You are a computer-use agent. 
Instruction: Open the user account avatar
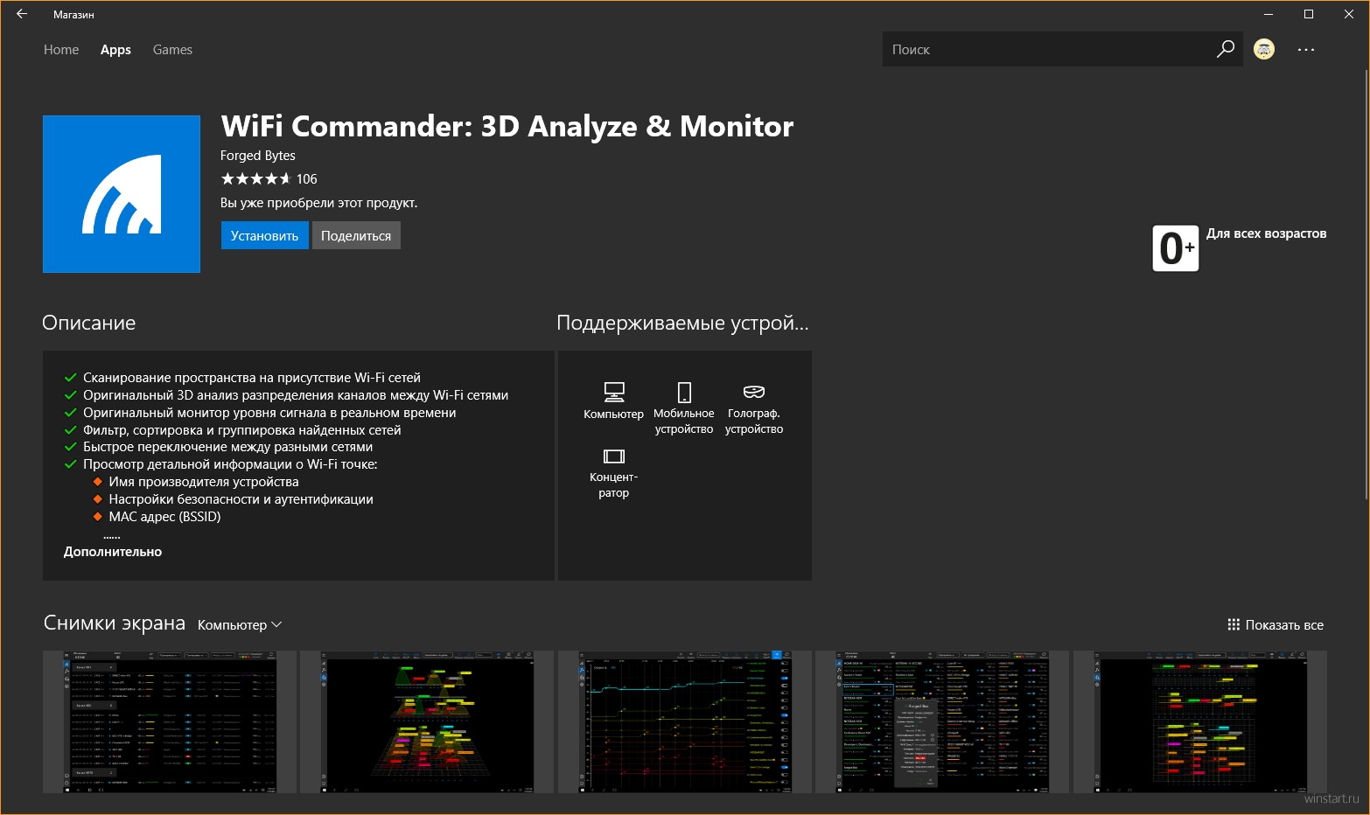pyautogui.click(x=1264, y=50)
